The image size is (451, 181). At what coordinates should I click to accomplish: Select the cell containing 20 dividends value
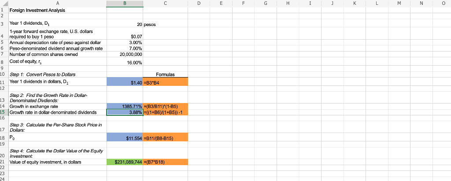tap(125, 24)
